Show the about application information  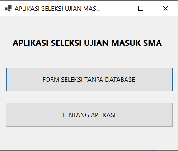(x=89, y=115)
